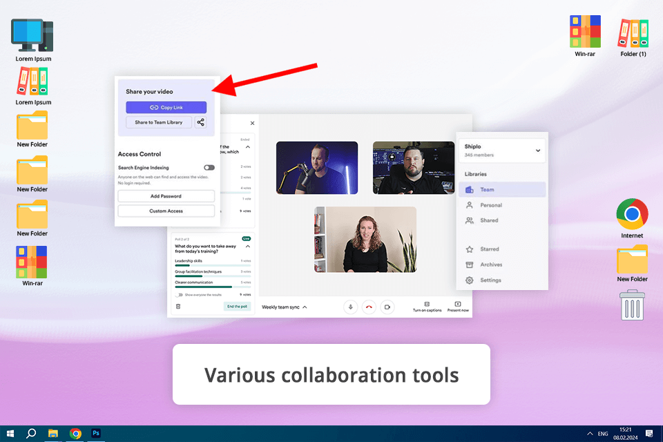Click the ENG language indicator in taskbar

click(603, 434)
